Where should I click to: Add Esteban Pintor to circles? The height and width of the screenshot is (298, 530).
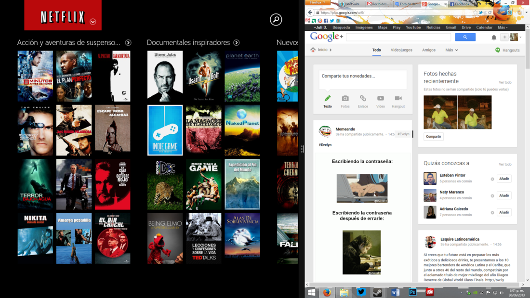504,179
